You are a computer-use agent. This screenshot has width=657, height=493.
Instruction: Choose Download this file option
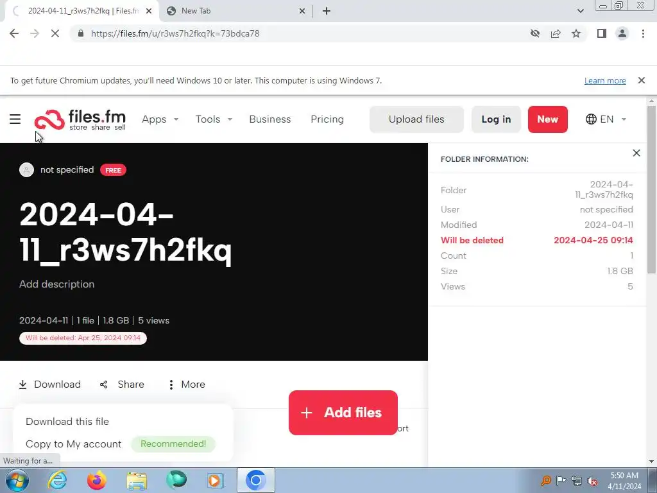coord(67,422)
